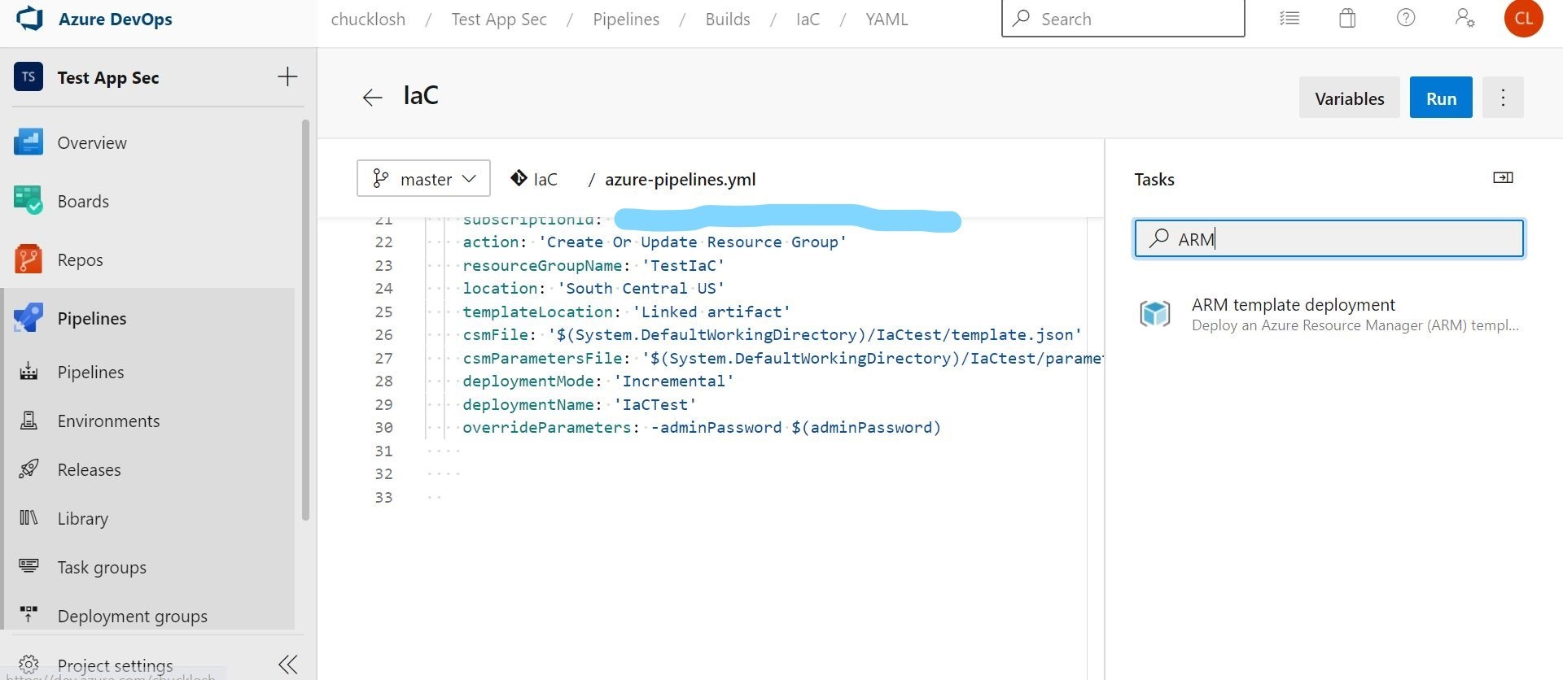Viewport: 1563px width, 680px height.
Task: Open the work items list icon
Action: click(1289, 19)
